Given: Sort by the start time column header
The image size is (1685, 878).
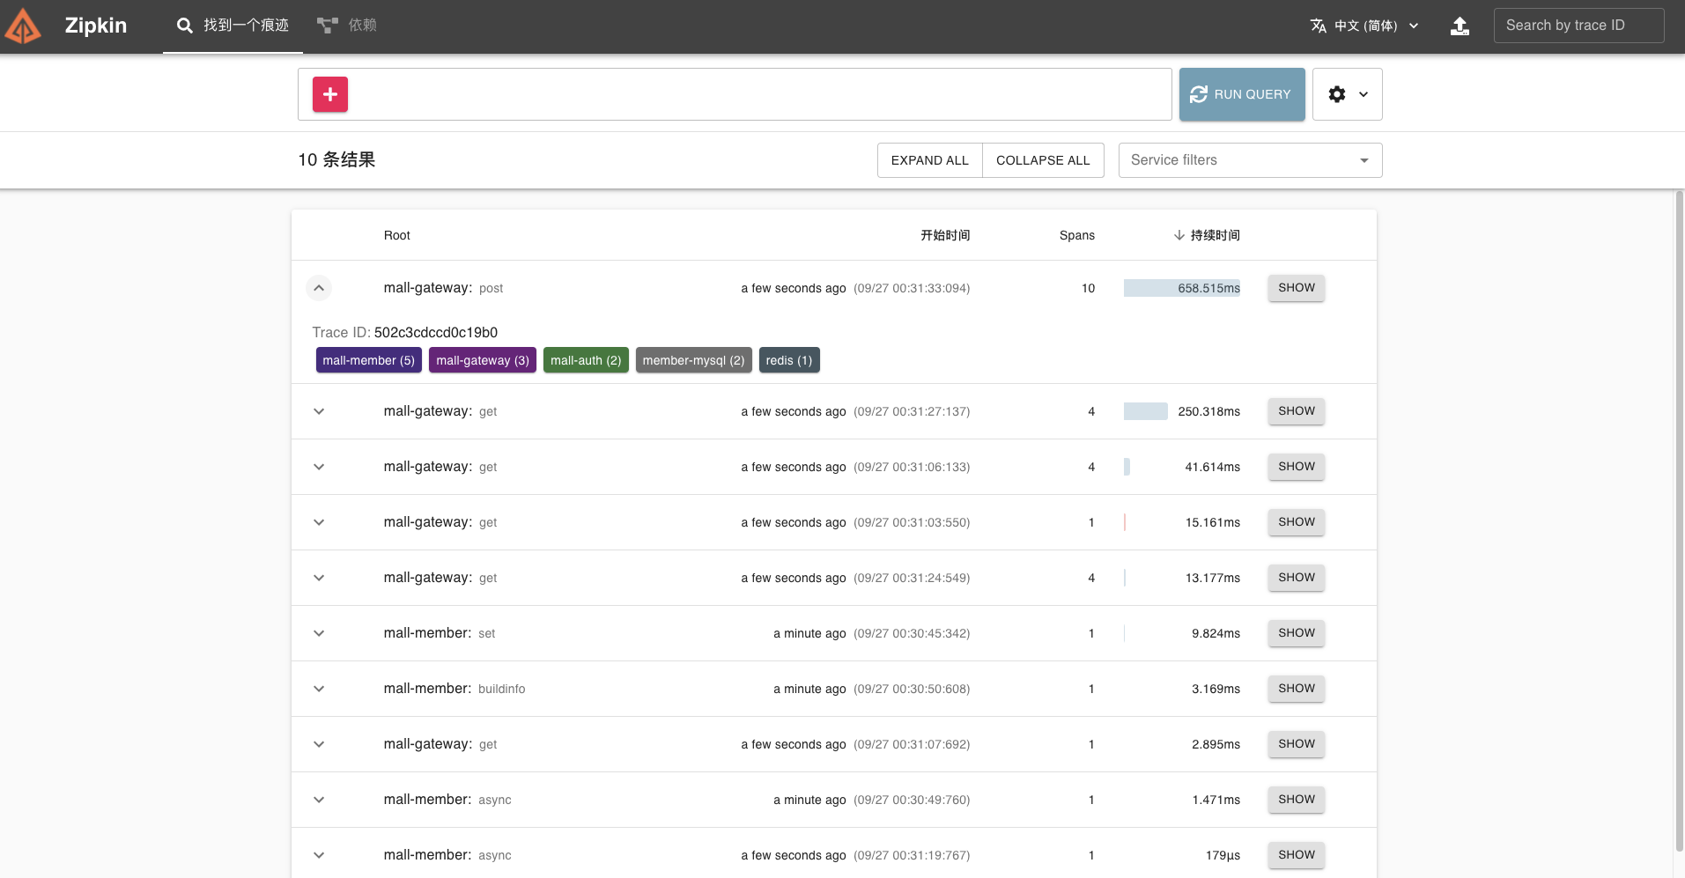Looking at the screenshot, I should pyautogui.click(x=945, y=235).
